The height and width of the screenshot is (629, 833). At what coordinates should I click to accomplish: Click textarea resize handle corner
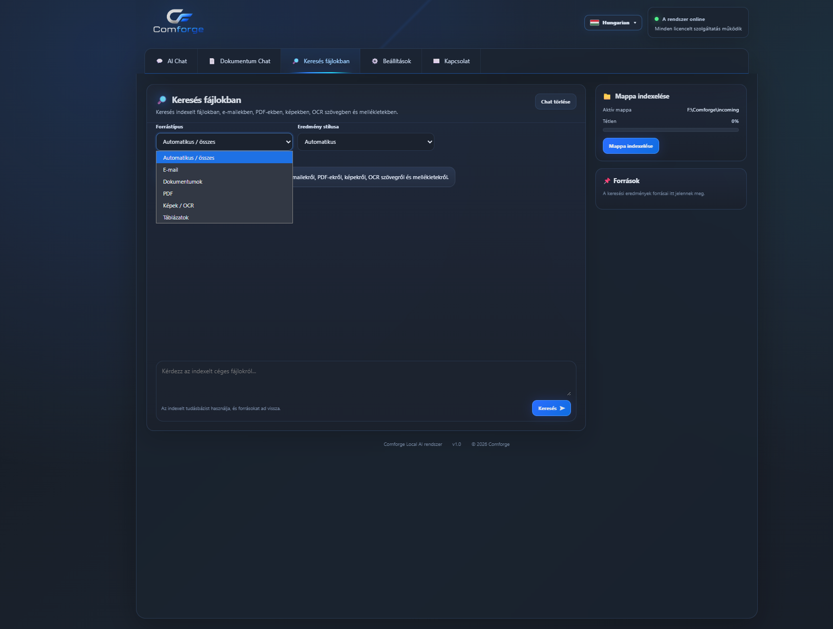point(569,393)
